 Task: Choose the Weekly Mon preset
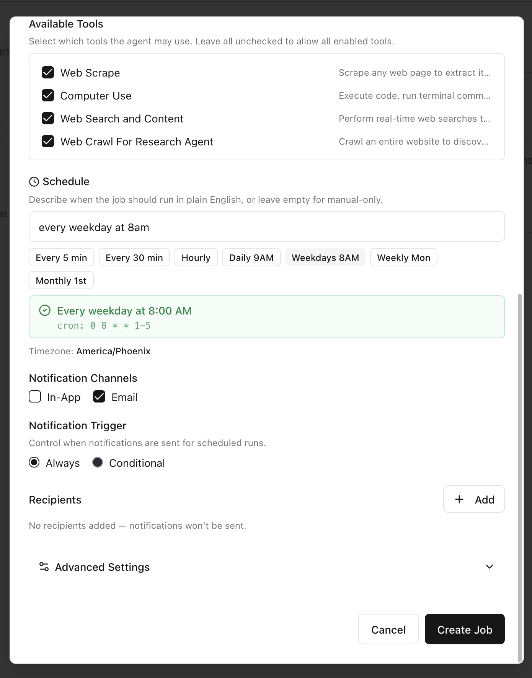point(404,258)
